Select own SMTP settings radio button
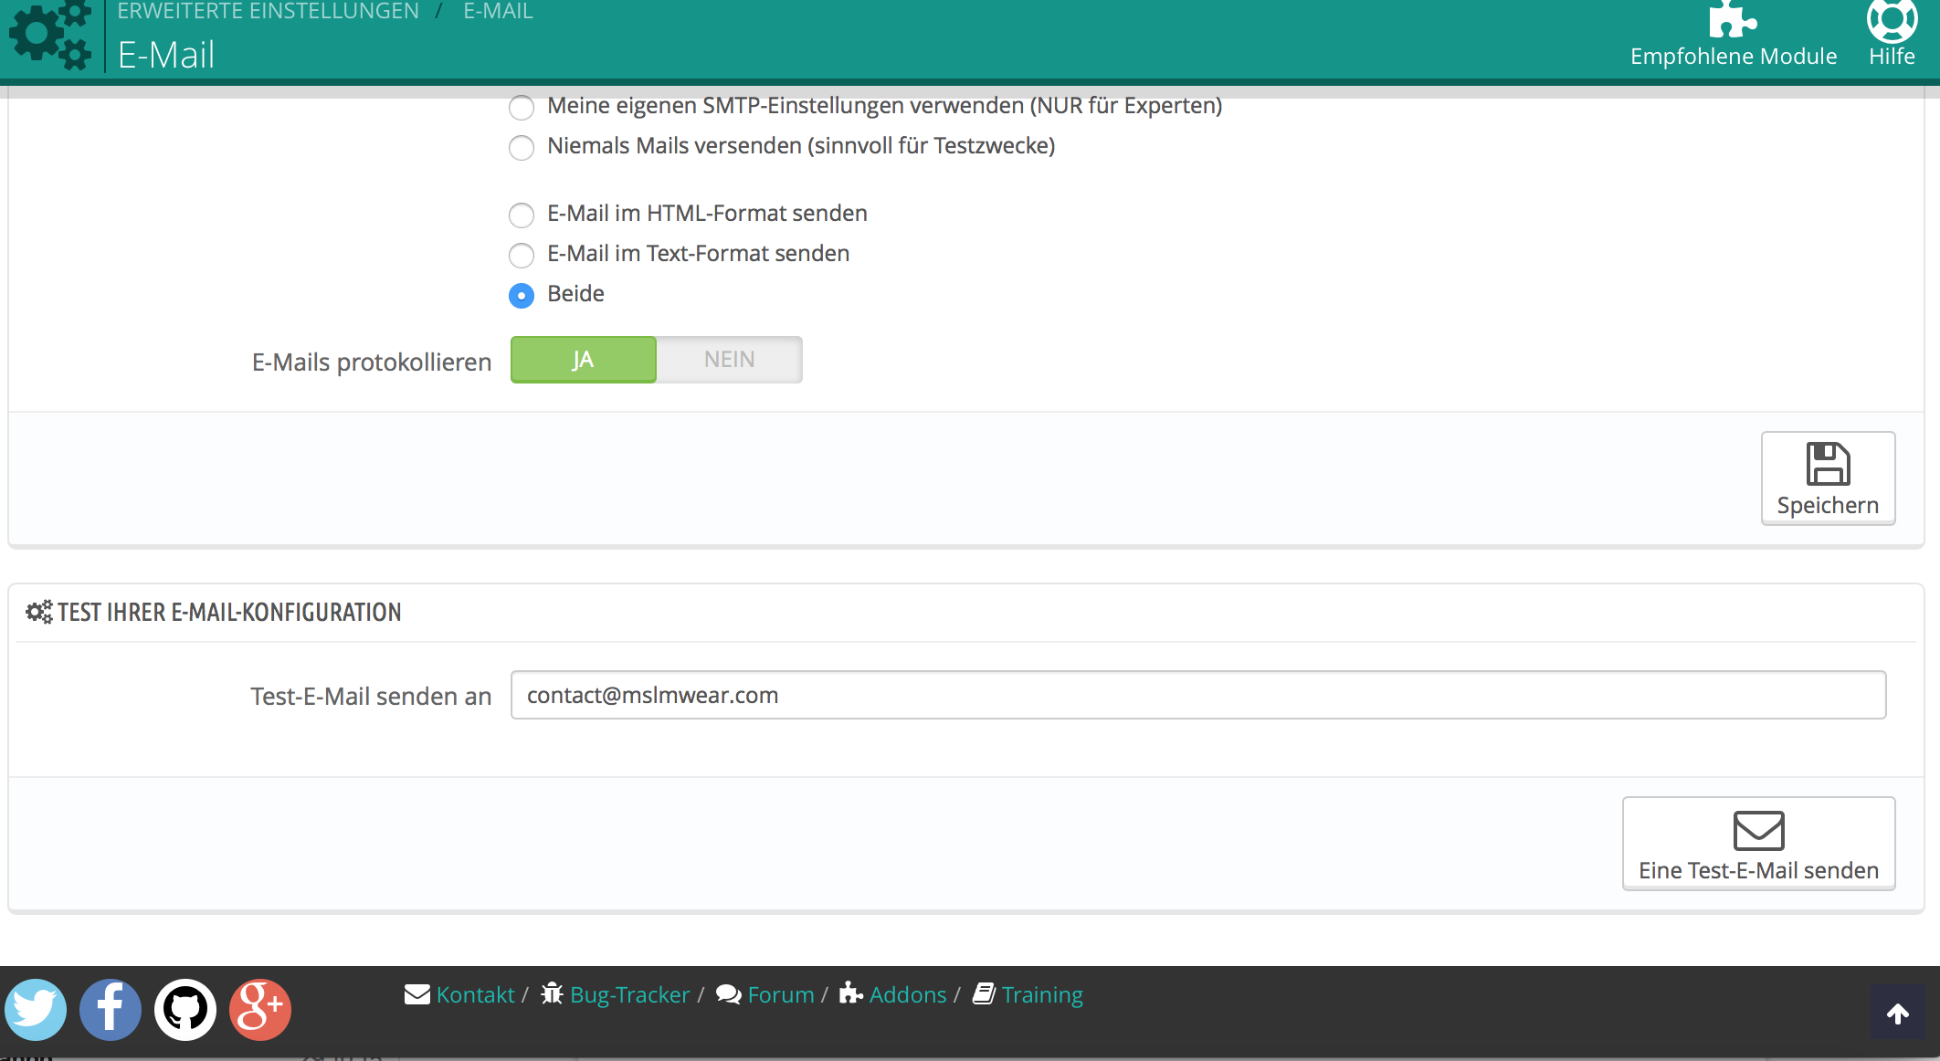The image size is (1940, 1061). tap(522, 108)
